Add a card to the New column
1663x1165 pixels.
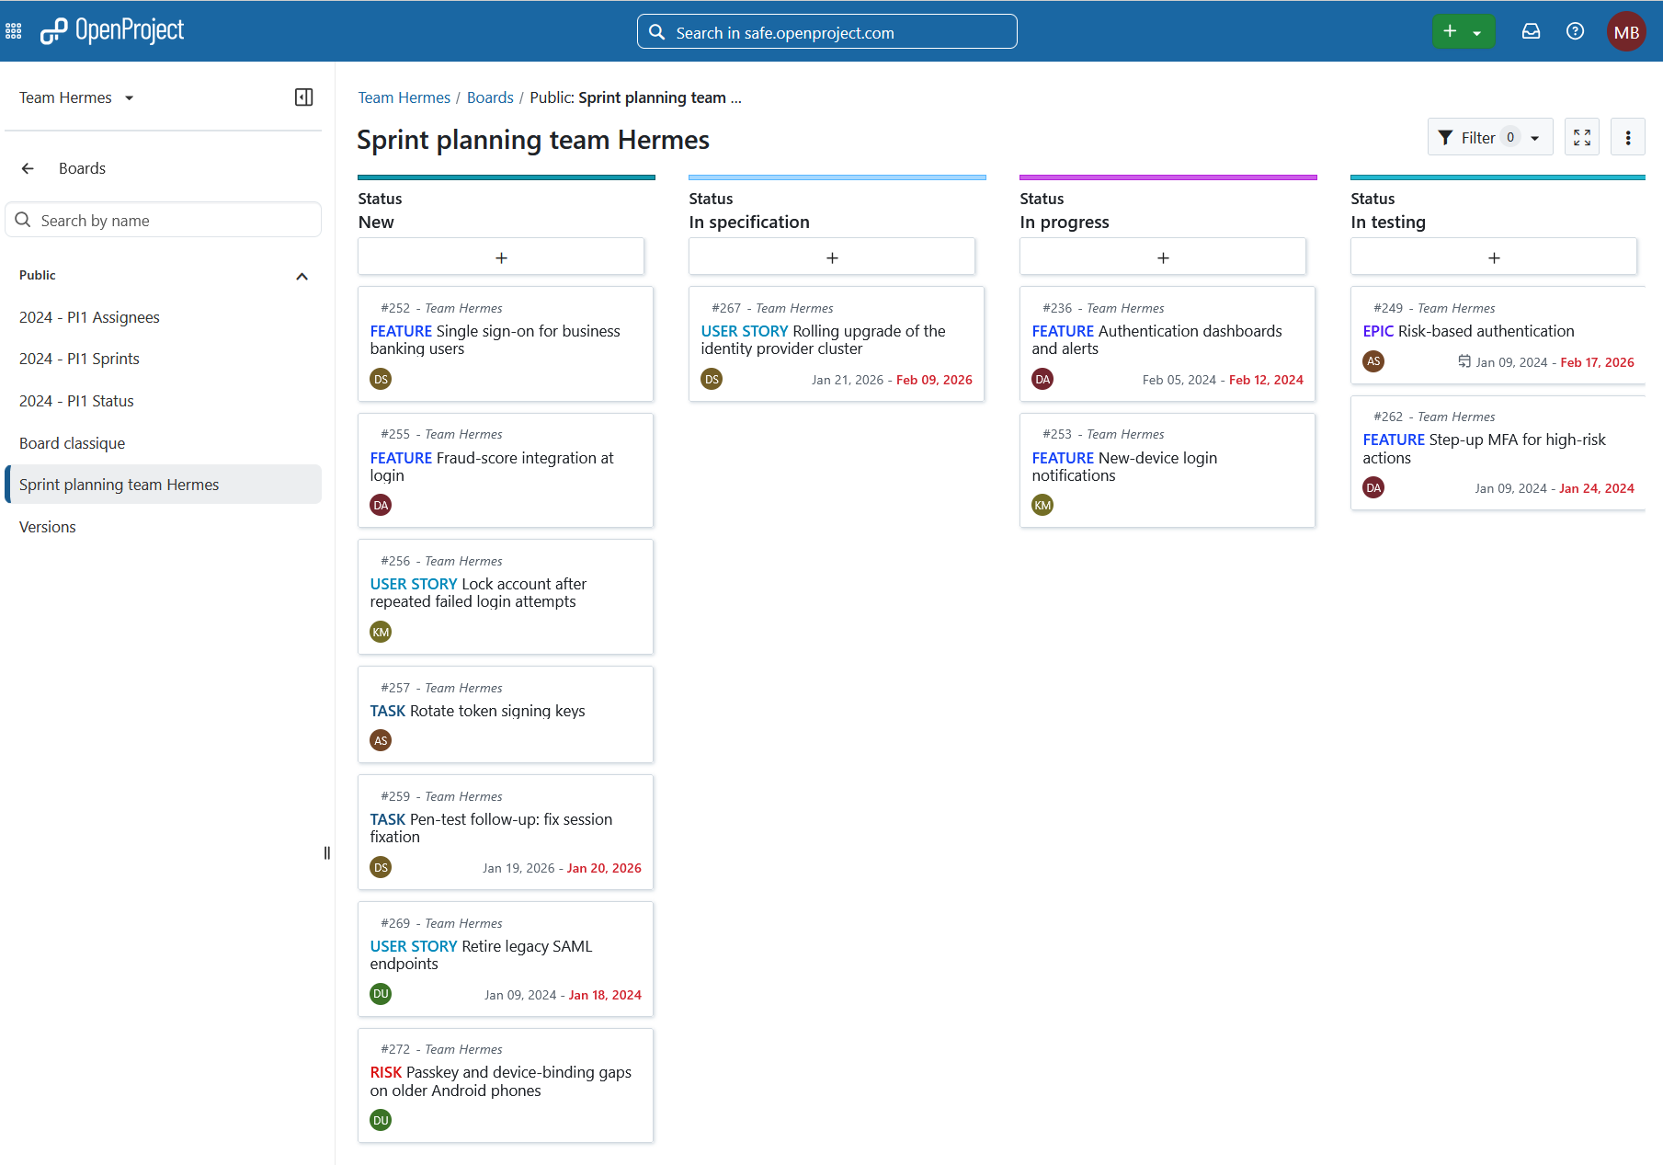pos(501,257)
